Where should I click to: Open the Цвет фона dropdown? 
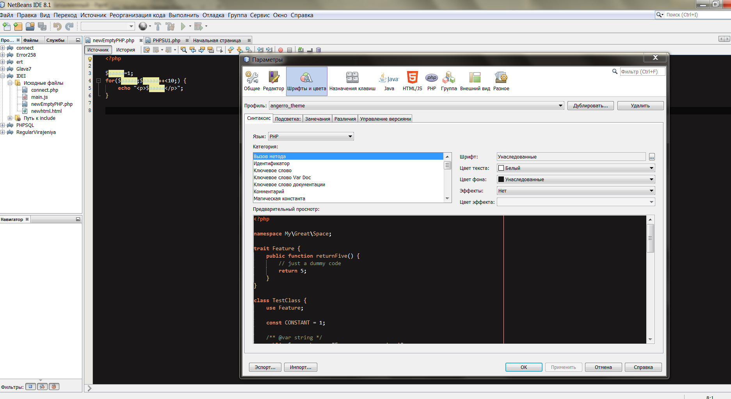tap(576, 179)
